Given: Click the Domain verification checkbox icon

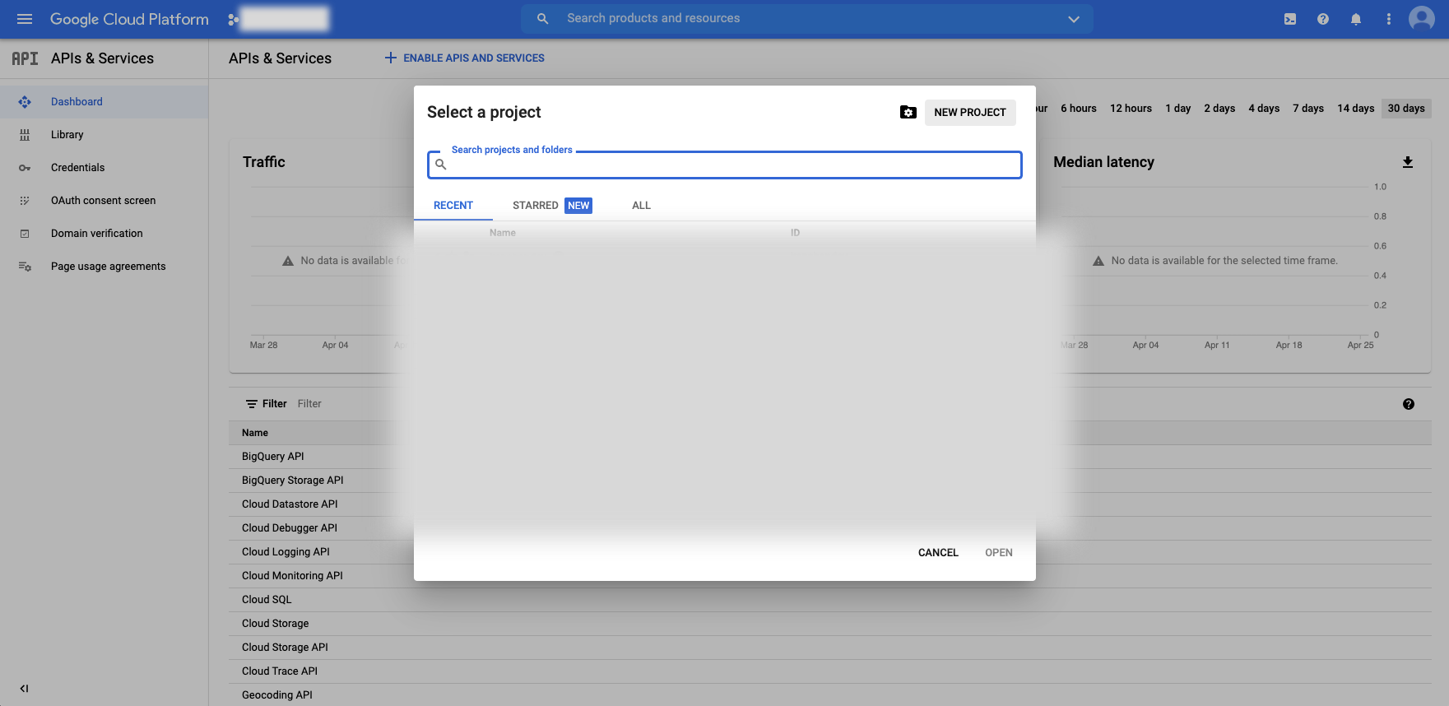Looking at the screenshot, I should point(25,234).
